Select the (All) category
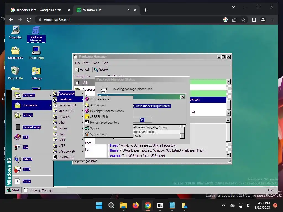Image resolution: width=283 pixels, height=212 pixels. [84, 83]
